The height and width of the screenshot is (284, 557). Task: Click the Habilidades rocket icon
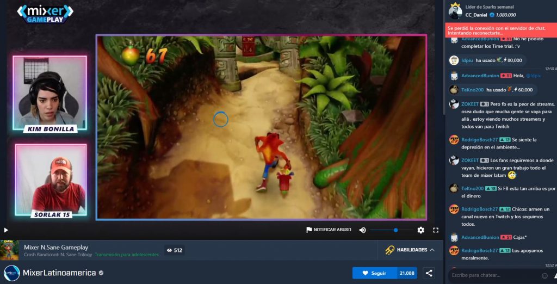[x=389, y=250]
